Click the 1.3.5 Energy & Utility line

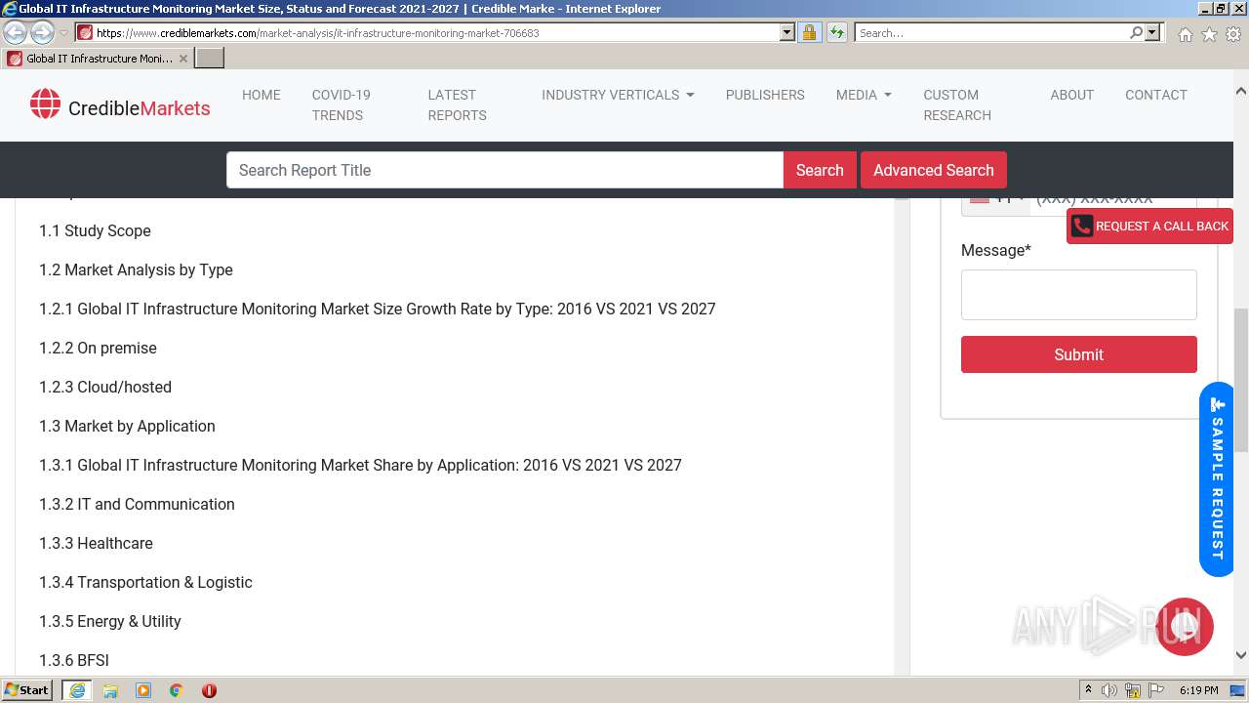coord(110,621)
